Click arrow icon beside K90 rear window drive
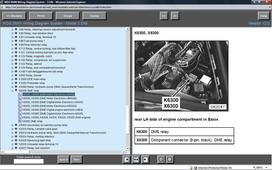Viewport: 272px width, 170px height. (16, 33)
